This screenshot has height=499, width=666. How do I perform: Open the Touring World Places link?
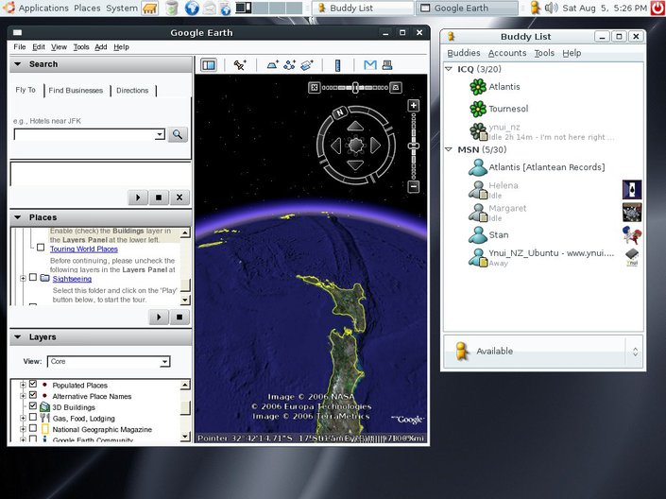(84, 249)
